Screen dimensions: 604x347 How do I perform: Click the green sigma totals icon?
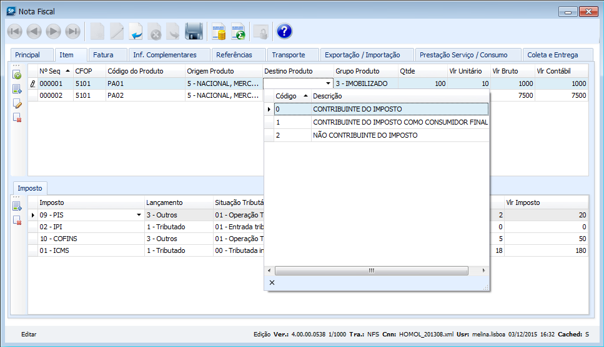click(238, 31)
